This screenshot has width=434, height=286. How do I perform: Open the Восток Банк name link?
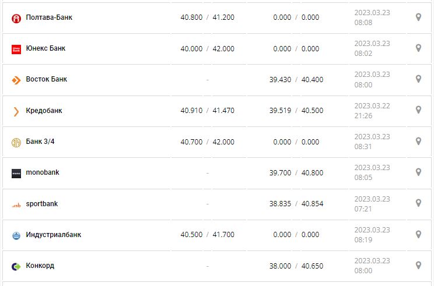point(46,79)
